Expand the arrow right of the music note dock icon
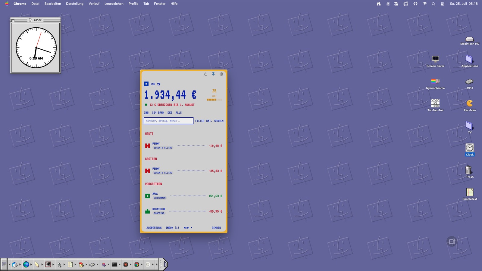Image resolution: width=482 pixels, height=271 pixels. click(108, 264)
